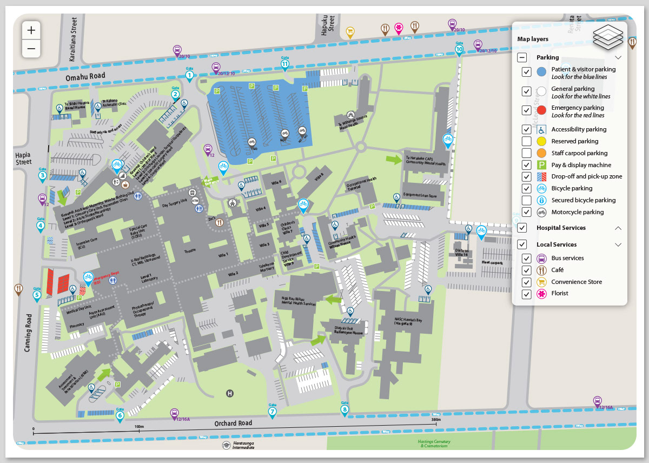Select the bicycle parking marker by Emergency Dept

pos(88,279)
